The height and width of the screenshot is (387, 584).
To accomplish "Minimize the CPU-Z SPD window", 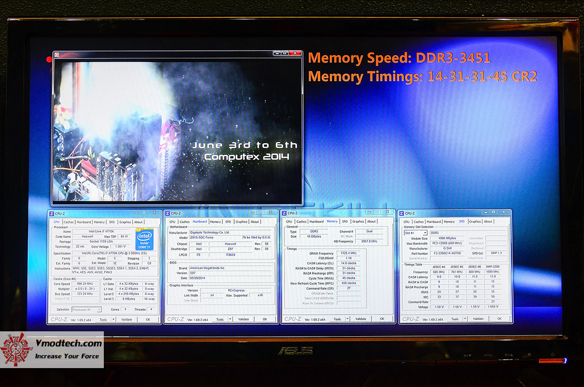I will [486, 212].
